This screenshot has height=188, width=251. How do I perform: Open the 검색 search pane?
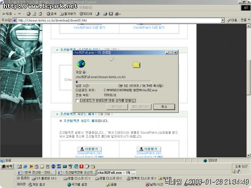point(51,14)
